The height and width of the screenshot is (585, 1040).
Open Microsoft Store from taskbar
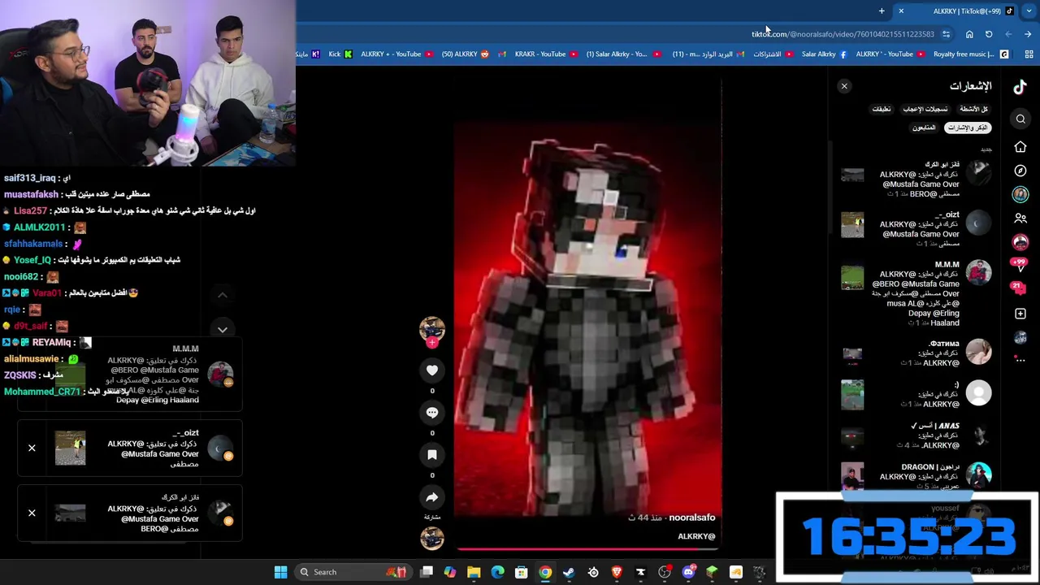click(x=522, y=572)
